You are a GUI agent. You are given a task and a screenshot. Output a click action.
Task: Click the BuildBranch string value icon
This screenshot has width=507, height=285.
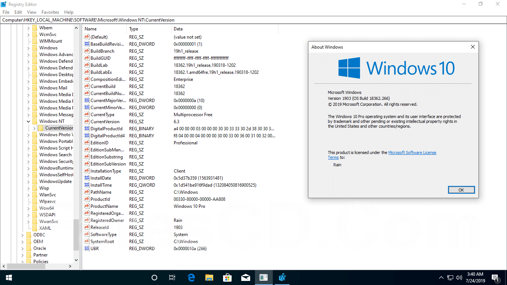click(87, 51)
